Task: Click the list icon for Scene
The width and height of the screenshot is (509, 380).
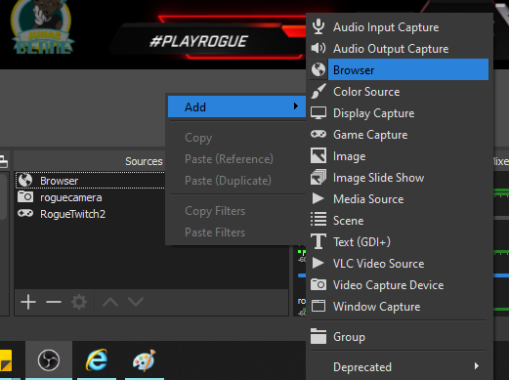Action: coord(318,219)
